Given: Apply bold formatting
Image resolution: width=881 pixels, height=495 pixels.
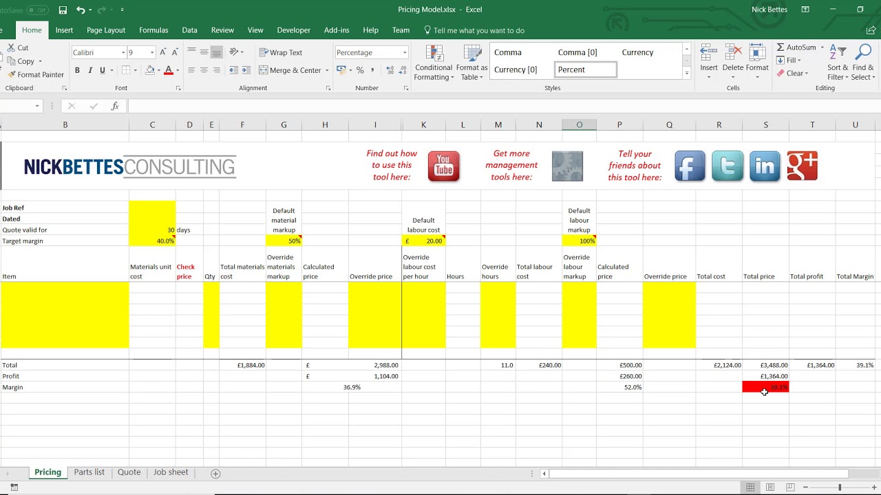Looking at the screenshot, I should click(77, 70).
